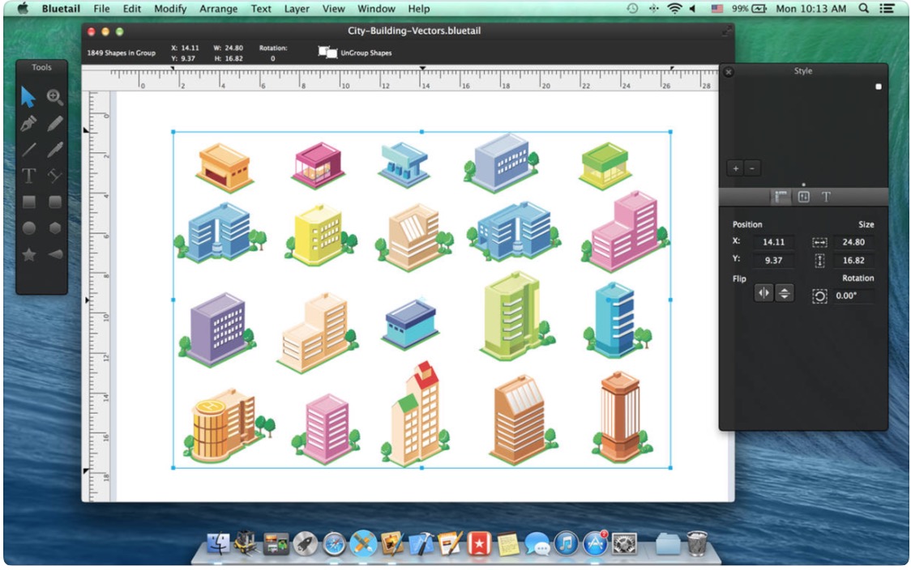The width and height of the screenshot is (911, 570).
Task: Pick the Polygon hexagon tool
Action: click(54, 228)
